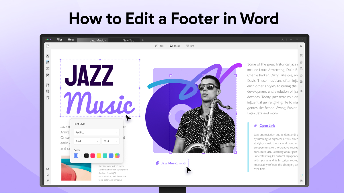The image size is (344, 193).
Task: Open the AI assistant at bottom right
Action: pyautogui.click(x=302, y=175)
